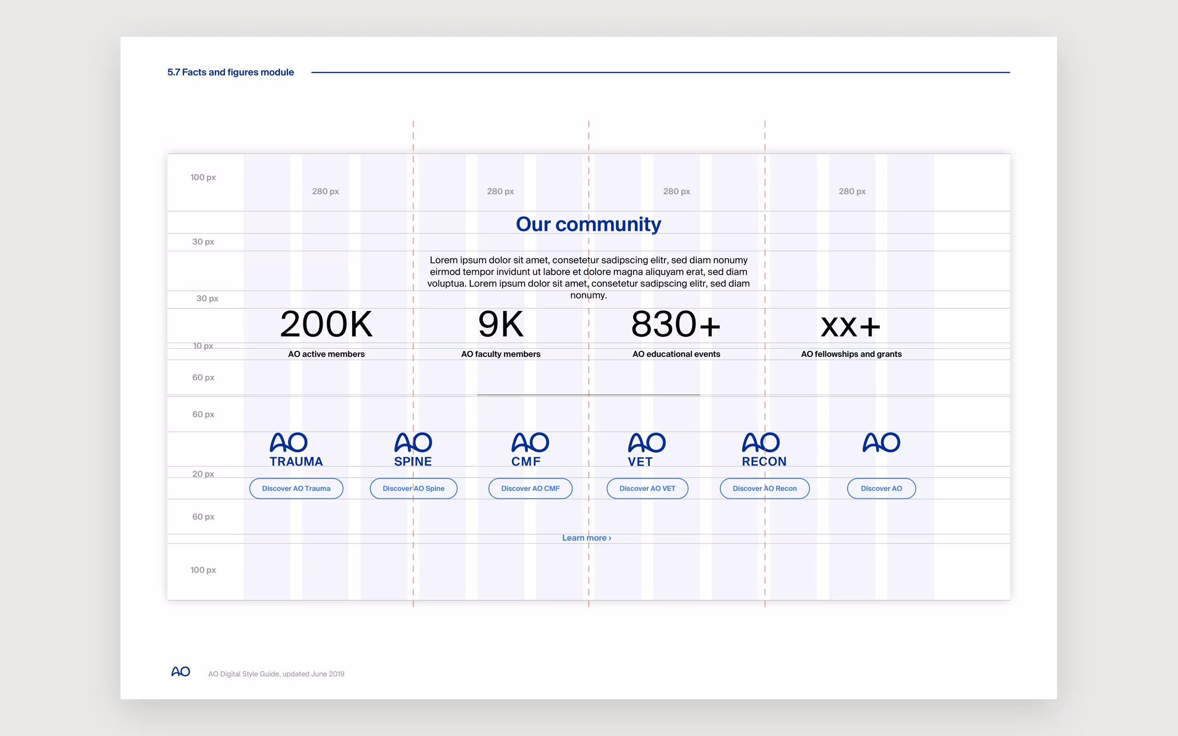Click the Lorem ipsum paragraph text
1178x736 pixels.
[x=589, y=277]
